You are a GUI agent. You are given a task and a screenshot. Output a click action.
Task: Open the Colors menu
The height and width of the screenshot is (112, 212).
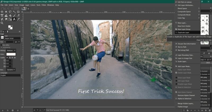coord(33,5)
